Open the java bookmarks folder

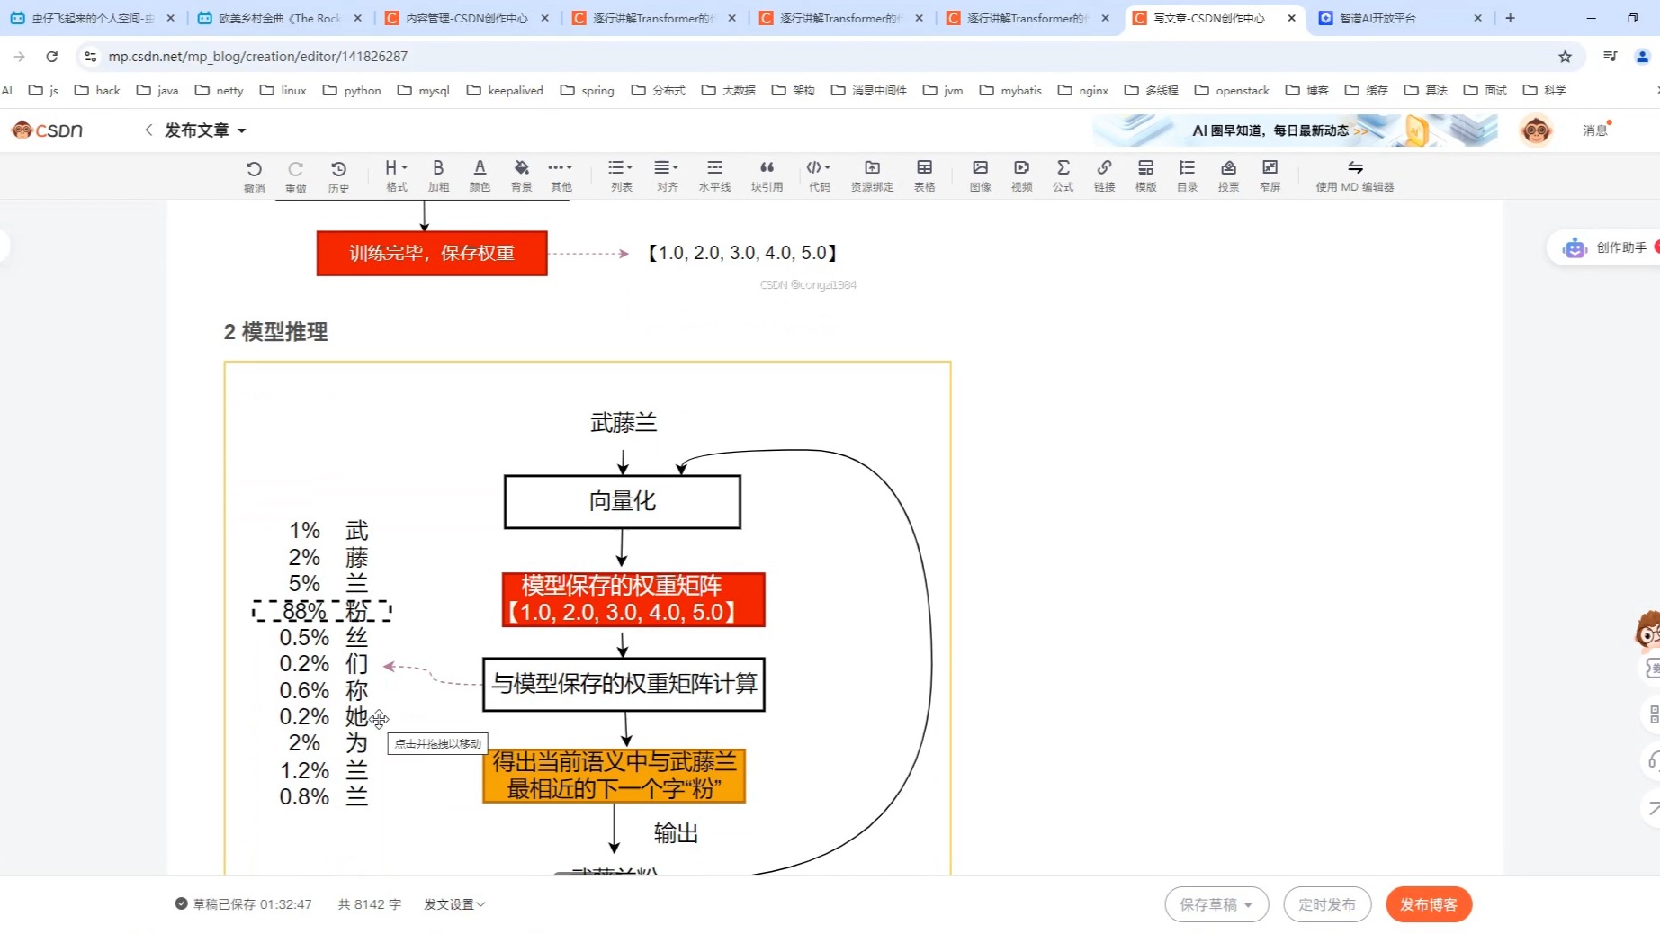click(157, 90)
